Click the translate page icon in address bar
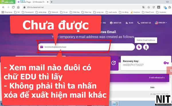This screenshot has height=106, width=172. (144, 7)
